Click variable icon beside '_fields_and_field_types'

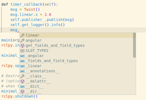(22, 61)
